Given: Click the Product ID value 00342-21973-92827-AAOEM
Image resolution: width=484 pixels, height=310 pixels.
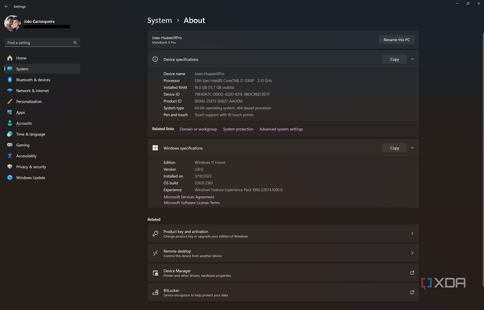Looking at the screenshot, I should click(x=218, y=101).
